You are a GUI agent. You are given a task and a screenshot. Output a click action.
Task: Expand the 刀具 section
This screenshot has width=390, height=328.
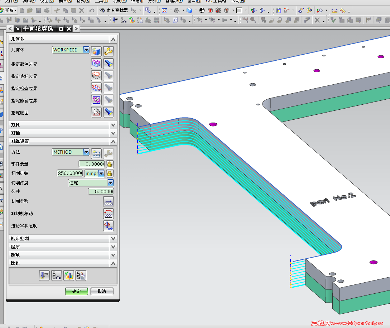(113, 125)
